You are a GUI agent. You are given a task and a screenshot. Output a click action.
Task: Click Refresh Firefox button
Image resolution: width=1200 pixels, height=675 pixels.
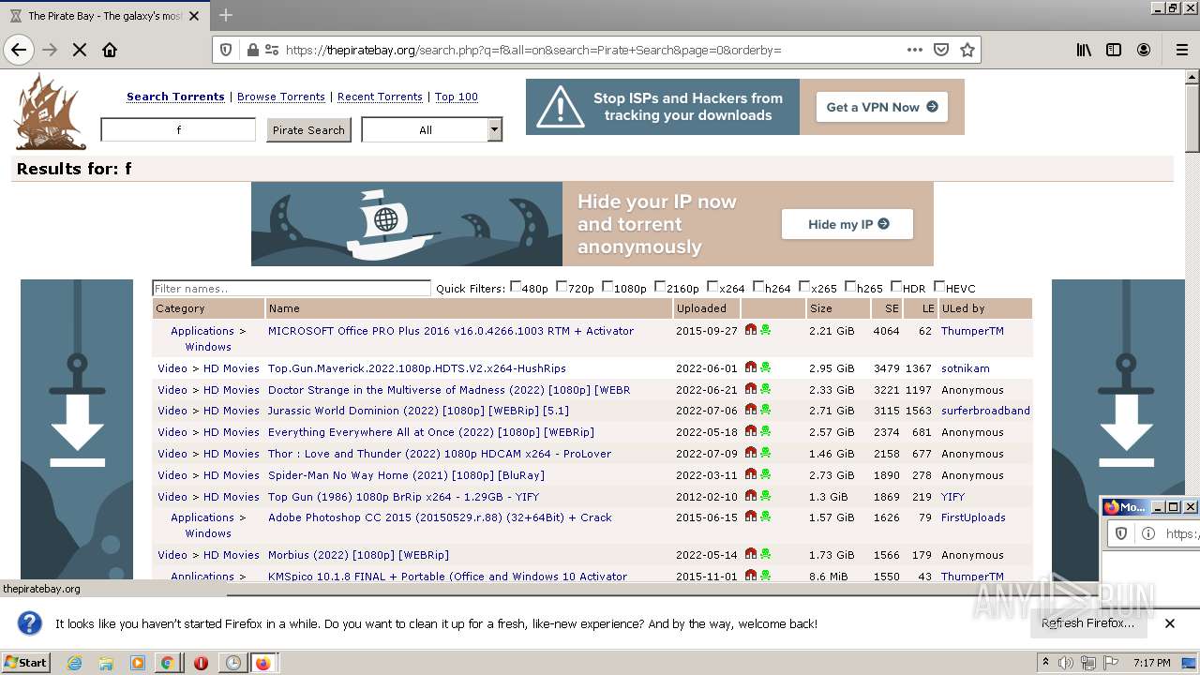pyautogui.click(x=1087, y=623)
